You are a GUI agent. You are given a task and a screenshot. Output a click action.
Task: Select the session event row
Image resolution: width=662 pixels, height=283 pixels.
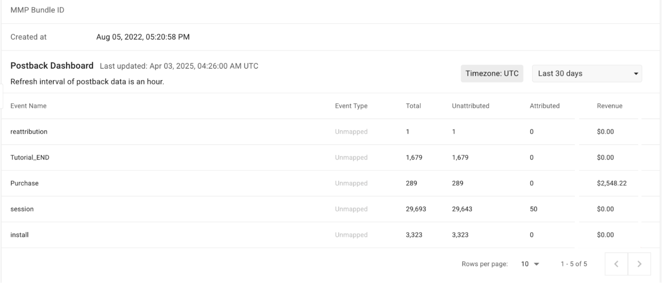pyautogui.click(x=22, y=209)
